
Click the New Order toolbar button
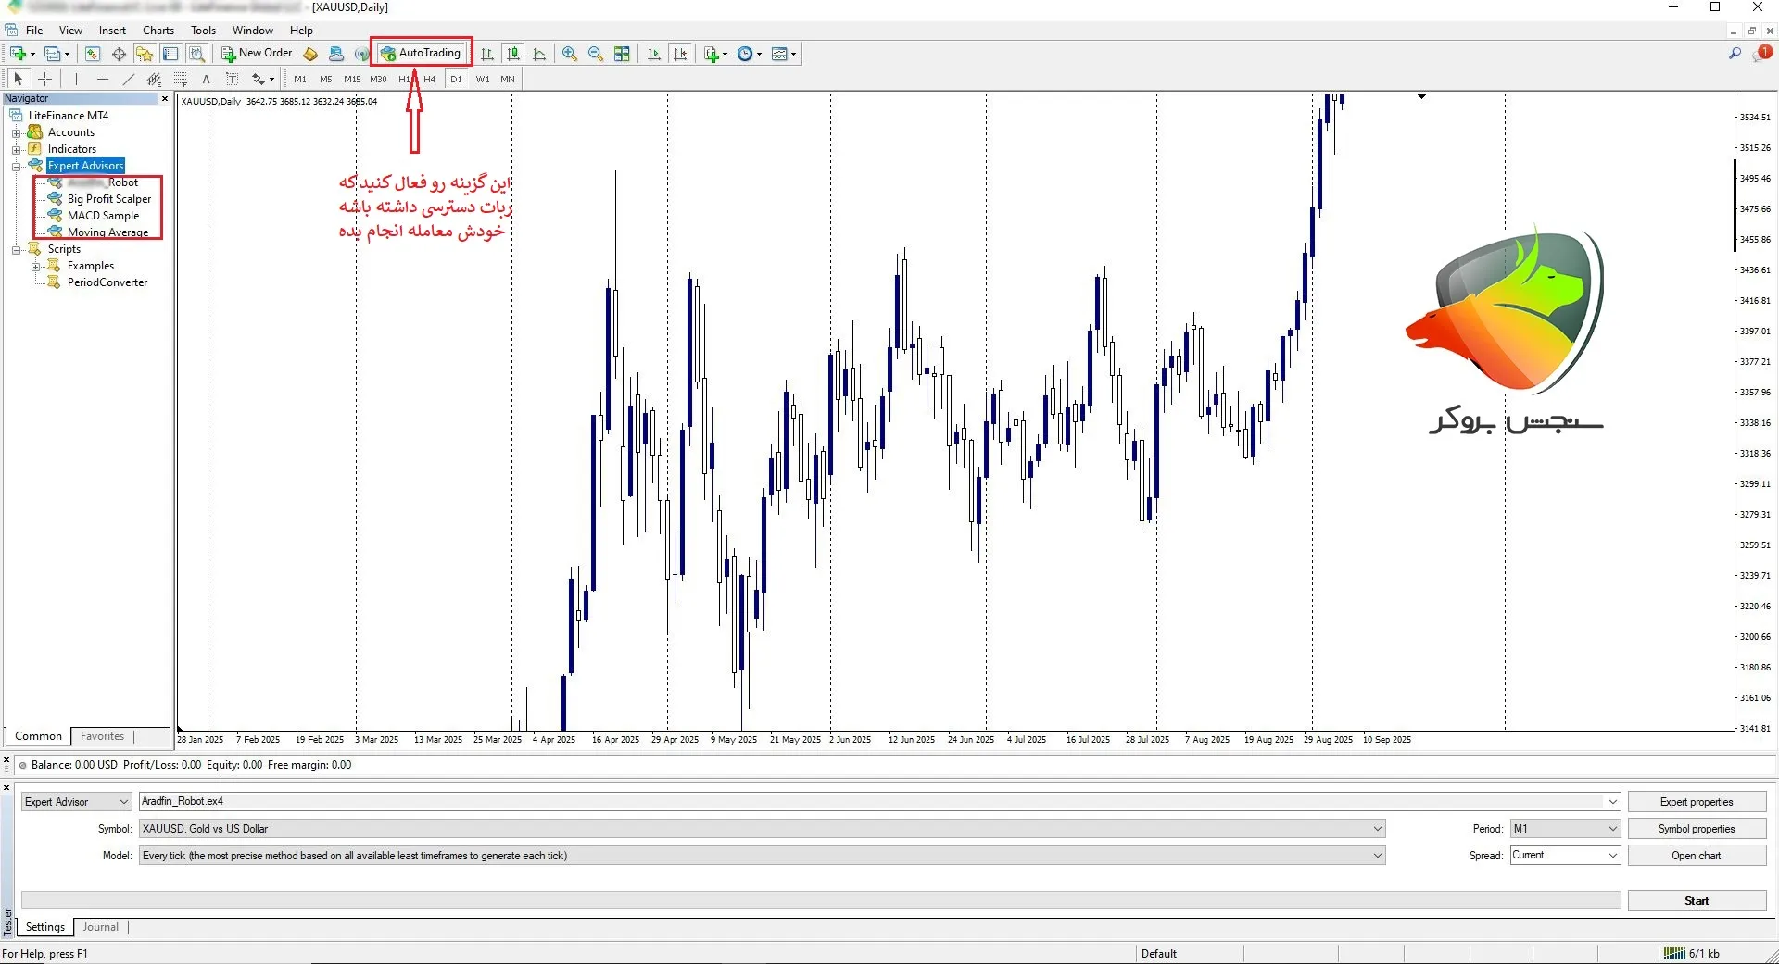tap(257, 53)
